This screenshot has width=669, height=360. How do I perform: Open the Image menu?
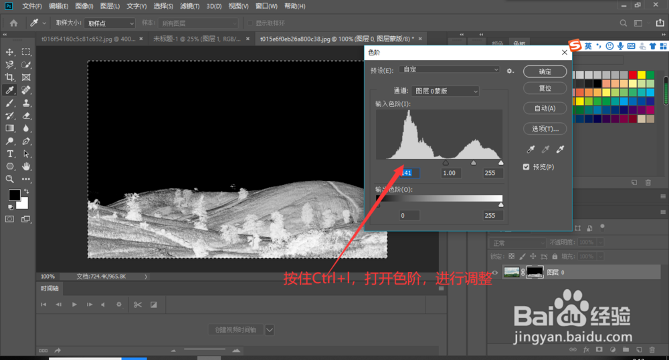click(x=84, y=6)
